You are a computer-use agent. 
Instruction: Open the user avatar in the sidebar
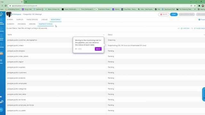(x=1, y=110)
